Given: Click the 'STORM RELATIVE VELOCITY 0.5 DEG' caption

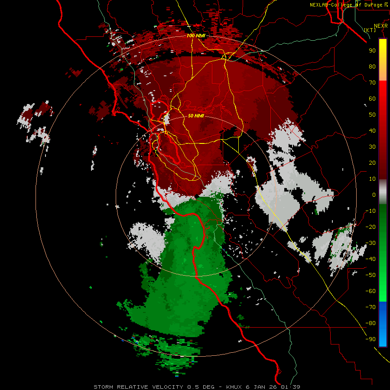Looking at the screenshot, I should pyautogui.click(x=154, y=387).
